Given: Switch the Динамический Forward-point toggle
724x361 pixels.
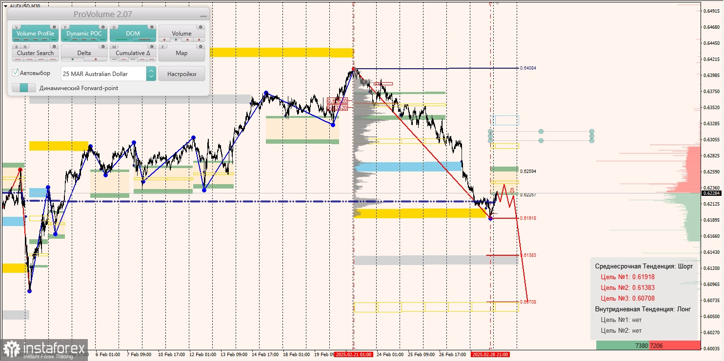Looking at the screenshot, I should coord(24,88).
